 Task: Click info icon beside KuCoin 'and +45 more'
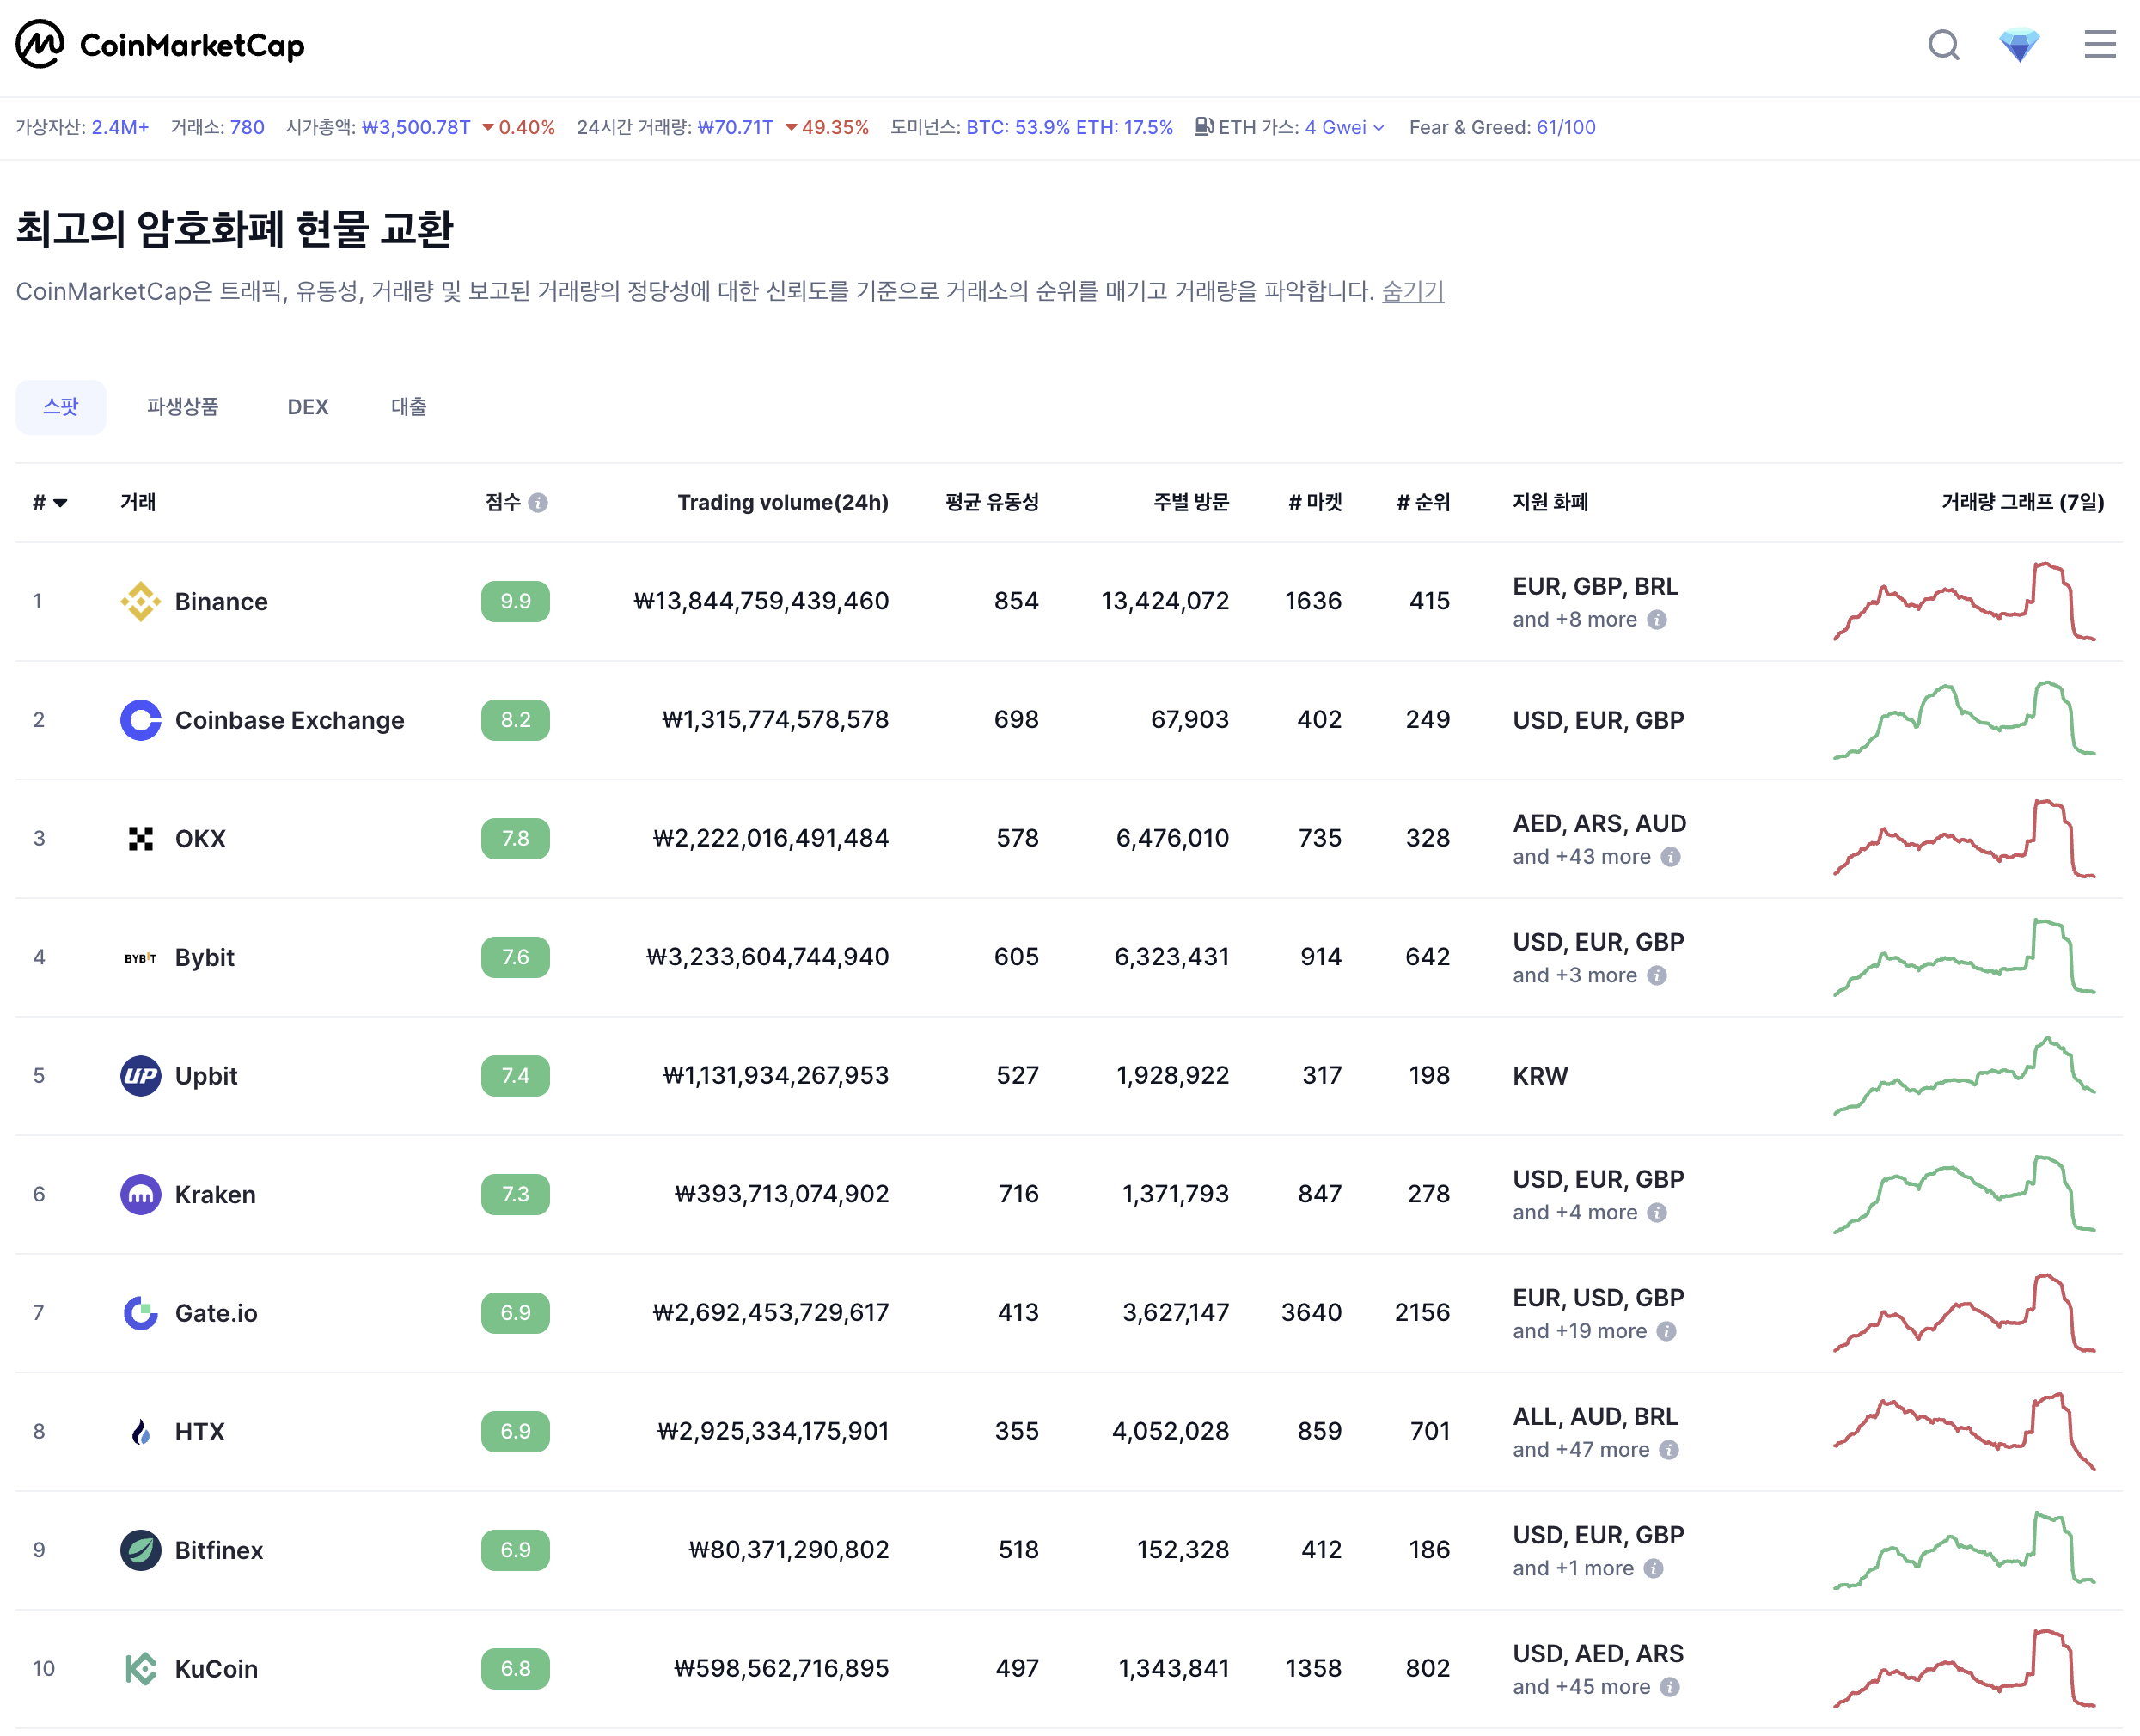click(x=1670, y=1687)
